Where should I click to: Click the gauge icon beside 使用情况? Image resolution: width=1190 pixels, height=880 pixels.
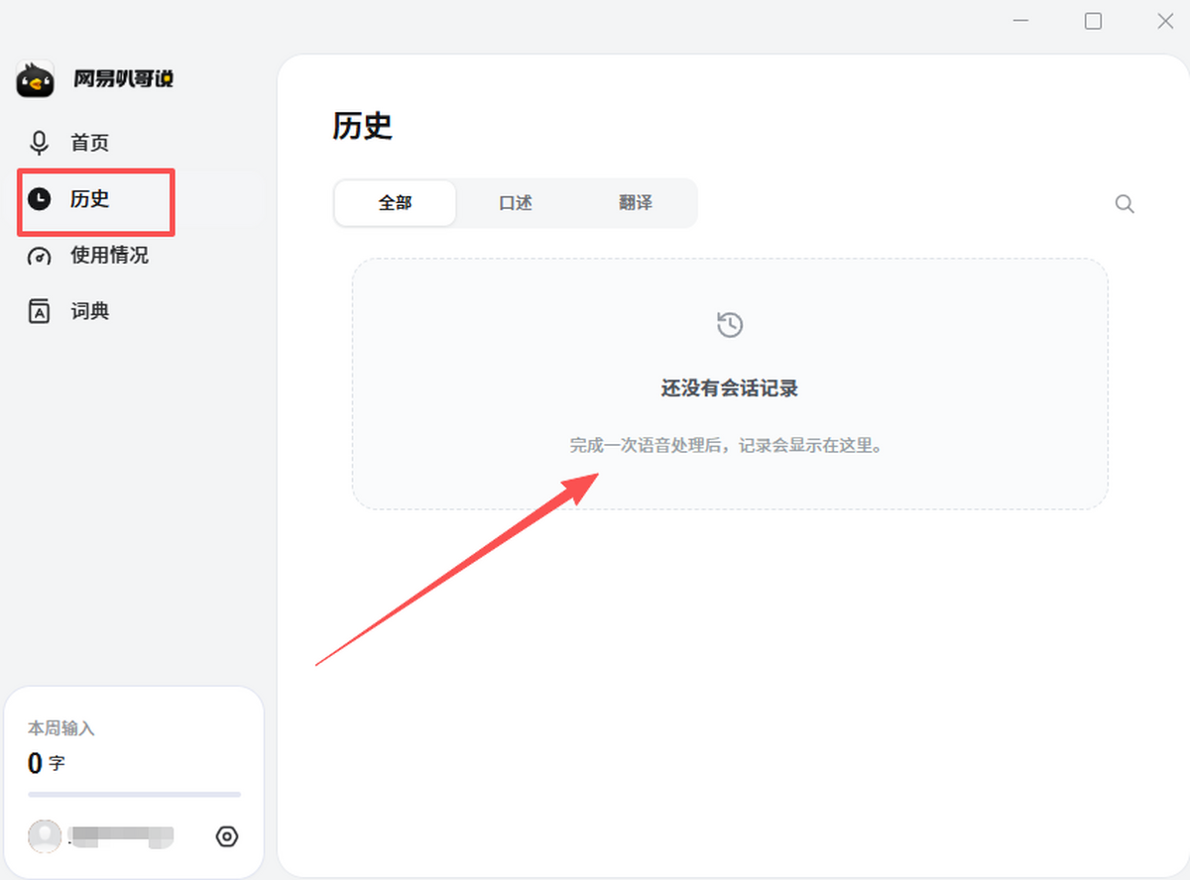coord(39,256)
